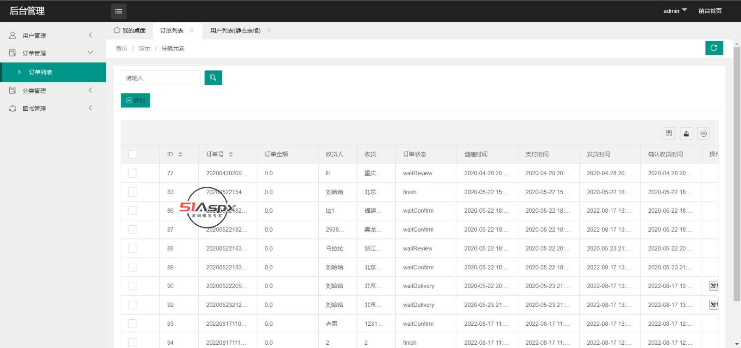Click the scrollbar down arrow

pyautogui.click(x=737, y=344)
